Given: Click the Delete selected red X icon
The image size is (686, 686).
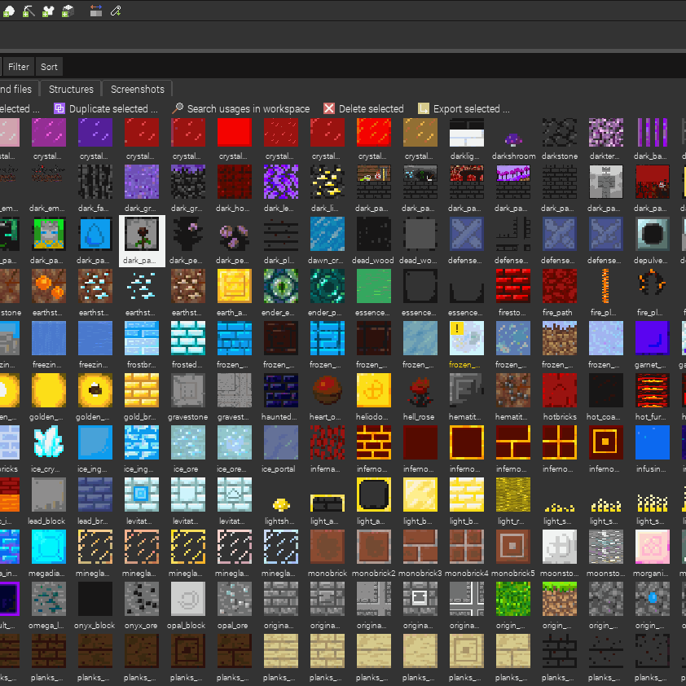Looking at the screenshot, I should 329,108.
